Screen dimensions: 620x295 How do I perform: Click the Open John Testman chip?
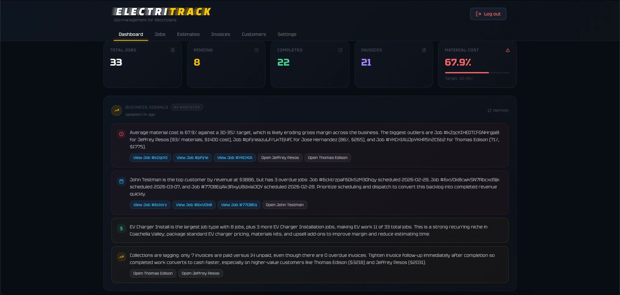pos(284,205)
